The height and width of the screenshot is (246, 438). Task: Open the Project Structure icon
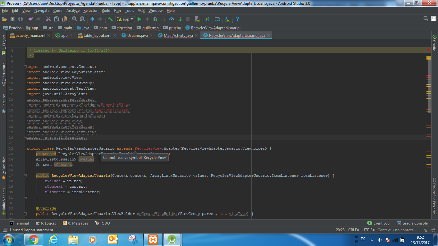(217, 19)
